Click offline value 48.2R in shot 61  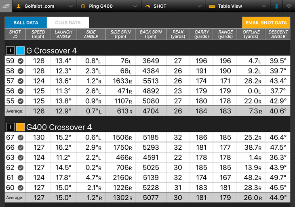(x=253, y=178)
